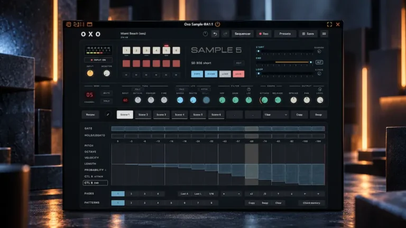Select sample slot 6 pad
The image size is (406, 228).
[x=176, y=51]
